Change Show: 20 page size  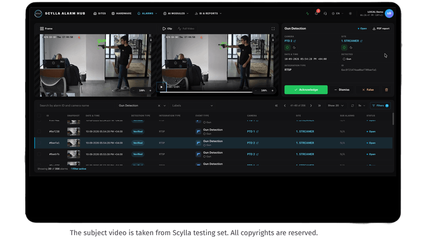[336, 105]
